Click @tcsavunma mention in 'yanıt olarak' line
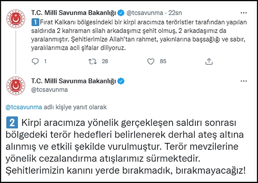 click(24, 107)
